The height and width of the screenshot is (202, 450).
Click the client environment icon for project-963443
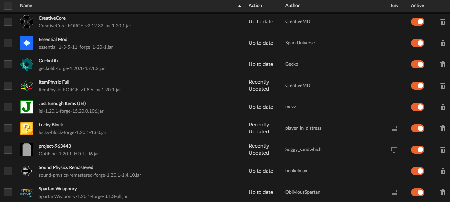tap(394, 150)
